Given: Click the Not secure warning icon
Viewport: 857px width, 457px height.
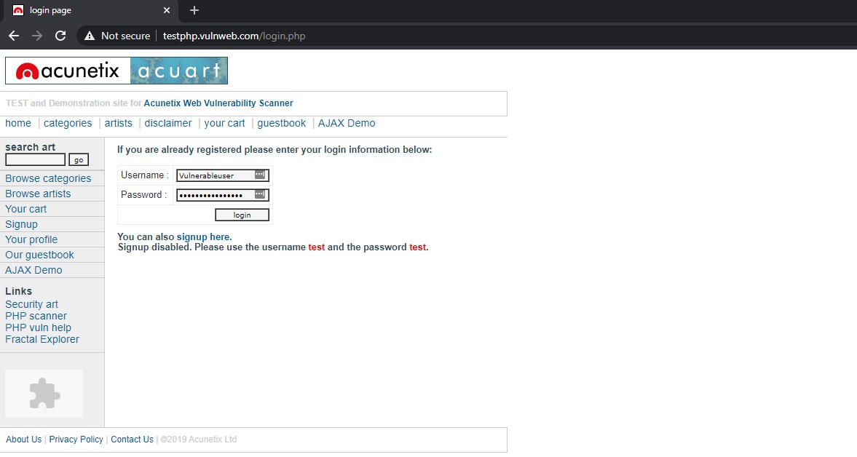Looking at the screenshot, I should coord(89,36).
